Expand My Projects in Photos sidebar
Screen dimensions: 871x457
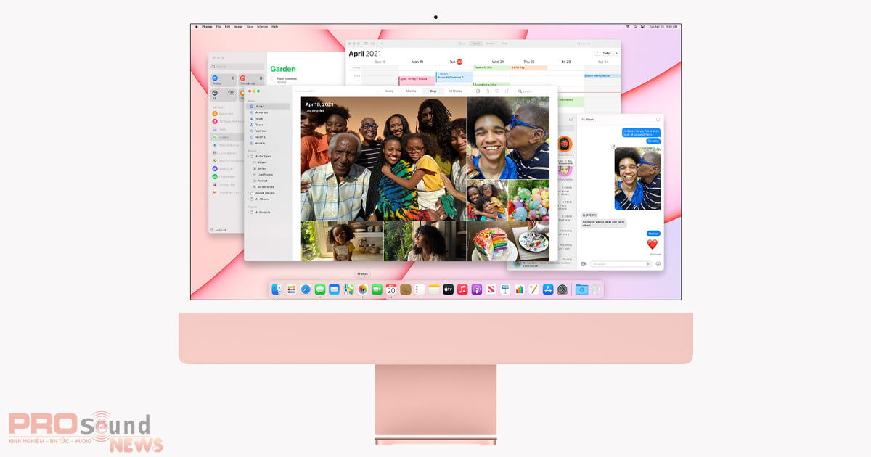coord(248,213)
